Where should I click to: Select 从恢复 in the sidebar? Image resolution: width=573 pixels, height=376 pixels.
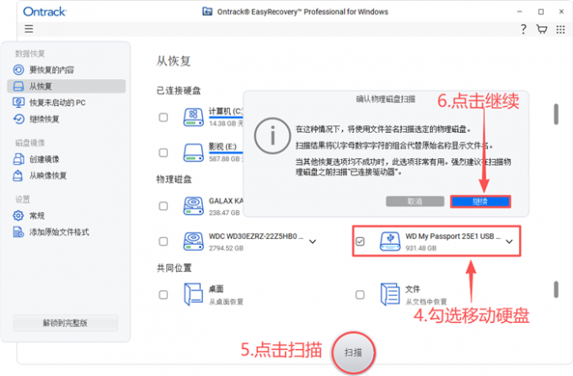[67, 86]
